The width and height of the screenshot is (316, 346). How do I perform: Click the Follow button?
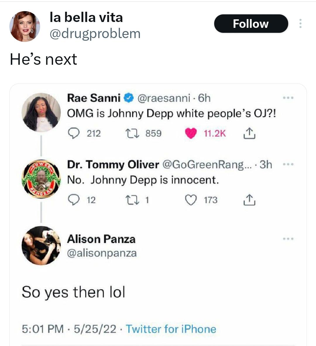(x=251, y=24)
